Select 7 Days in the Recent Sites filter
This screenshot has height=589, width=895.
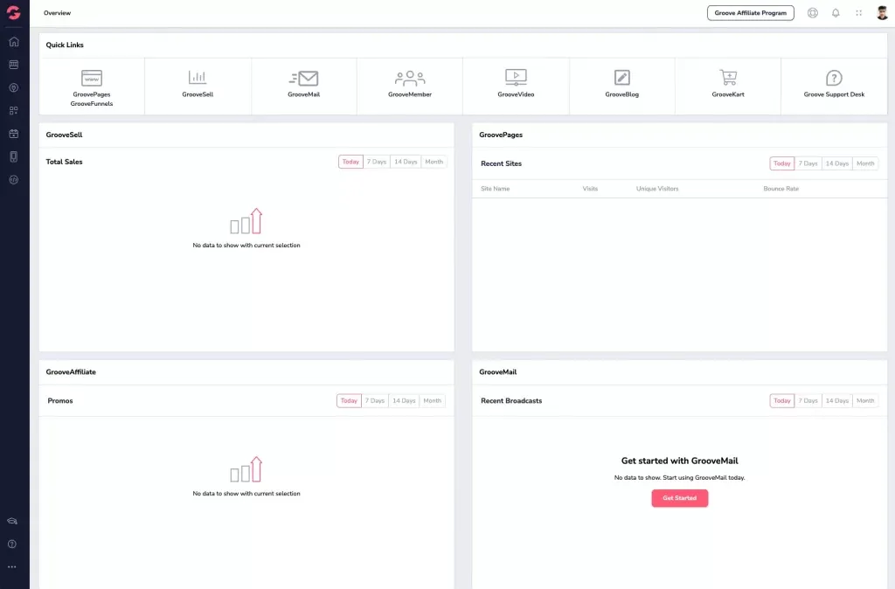808,163
